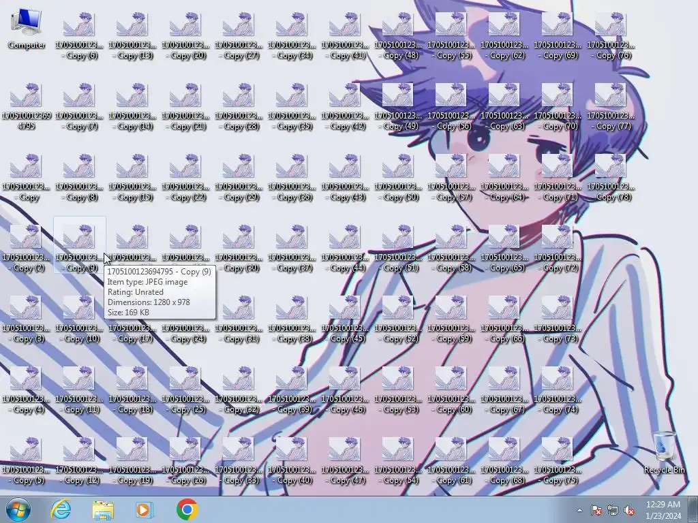Click the highlighted file Copy (9)
Image resolution: width=698 pixels, height=523 pixels.
click(79, 245)
